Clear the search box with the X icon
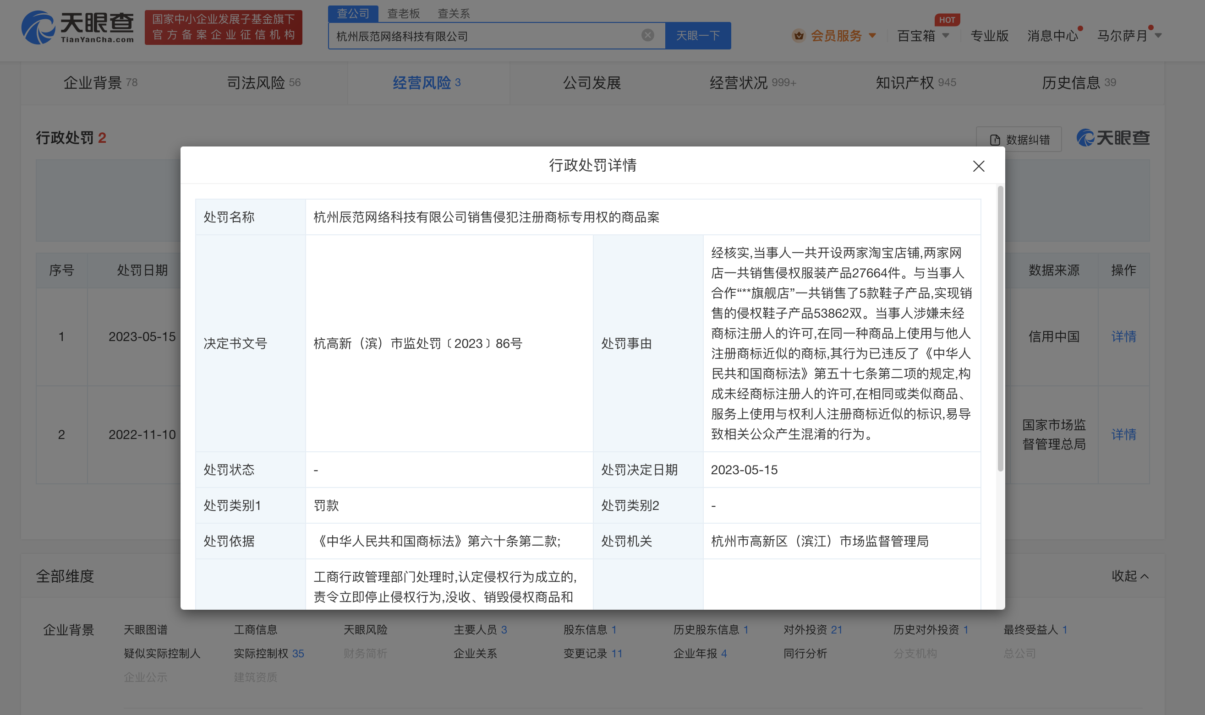The width and height of the screenshot is (1205, 715). click(x=647, y=35)
